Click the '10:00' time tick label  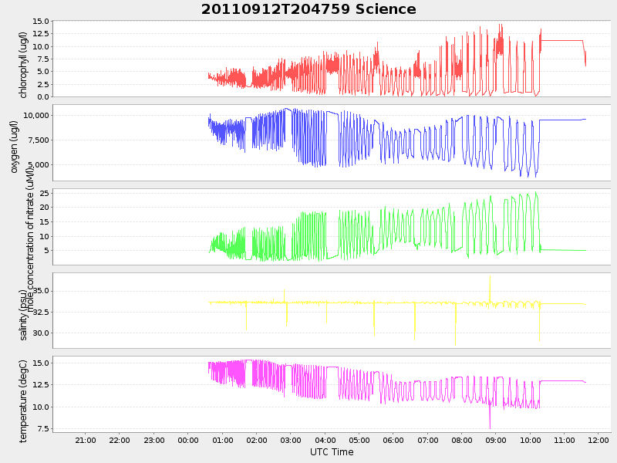530,440
